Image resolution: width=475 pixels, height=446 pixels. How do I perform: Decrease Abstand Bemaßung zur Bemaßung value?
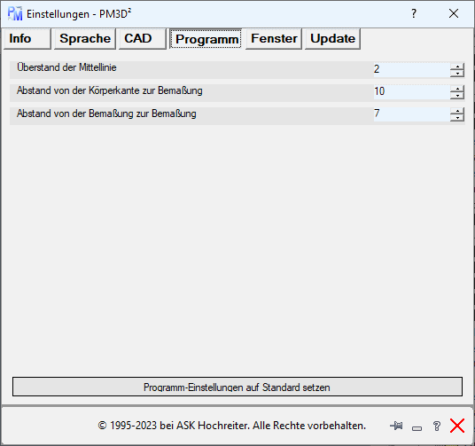(457, 118)
